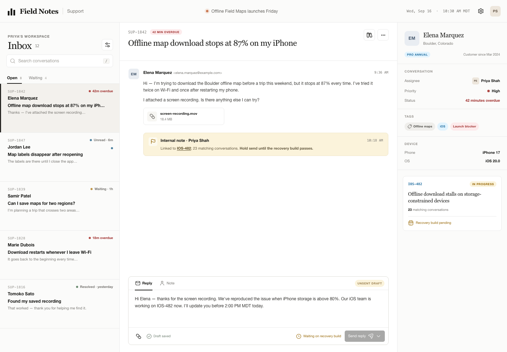Click the internal note flag icon
507x352 pixels.
[x=153, y=141]
